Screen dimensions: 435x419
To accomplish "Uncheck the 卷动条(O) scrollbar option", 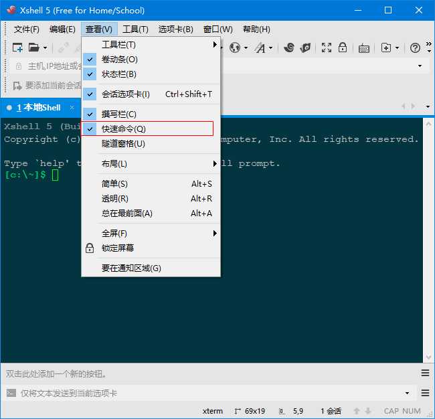I will [x=151, y=60].
